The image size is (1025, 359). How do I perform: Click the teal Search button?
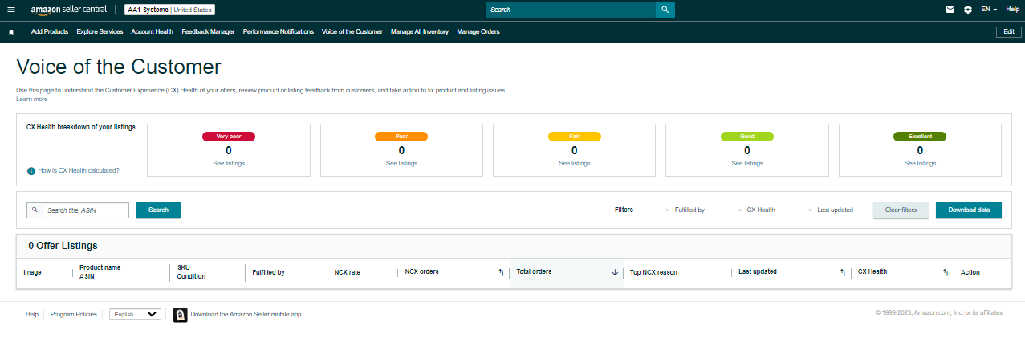(158, 210)
